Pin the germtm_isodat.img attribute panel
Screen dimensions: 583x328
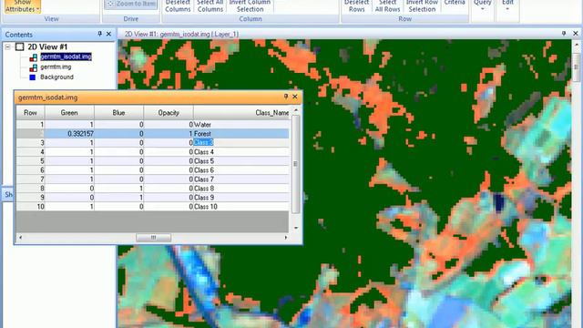pos(286,97)
